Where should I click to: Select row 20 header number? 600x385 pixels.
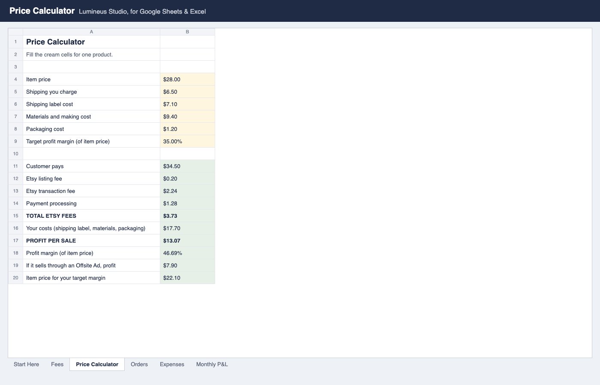click(x=15, y=278)
